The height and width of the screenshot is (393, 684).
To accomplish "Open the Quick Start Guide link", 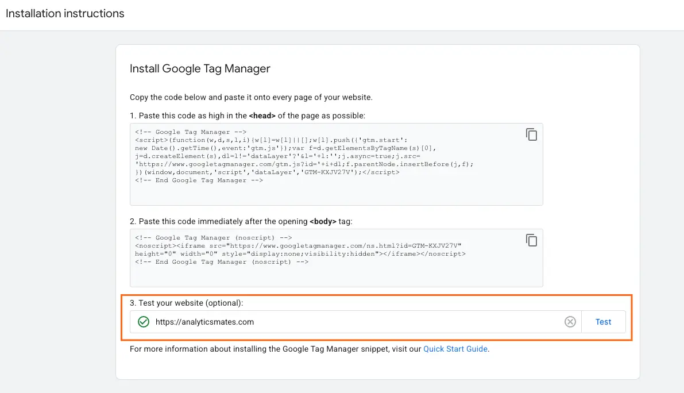I will 455,349.
